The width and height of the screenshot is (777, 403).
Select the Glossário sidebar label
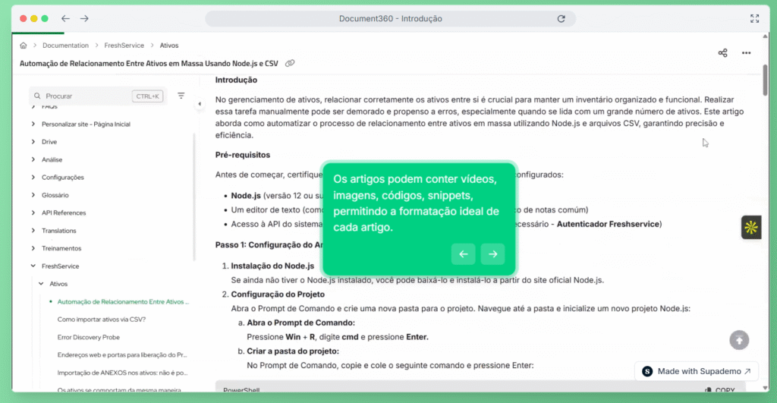[x=55, y=195]
